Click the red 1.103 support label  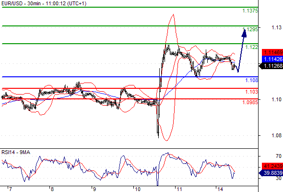[x=252, y=92]
